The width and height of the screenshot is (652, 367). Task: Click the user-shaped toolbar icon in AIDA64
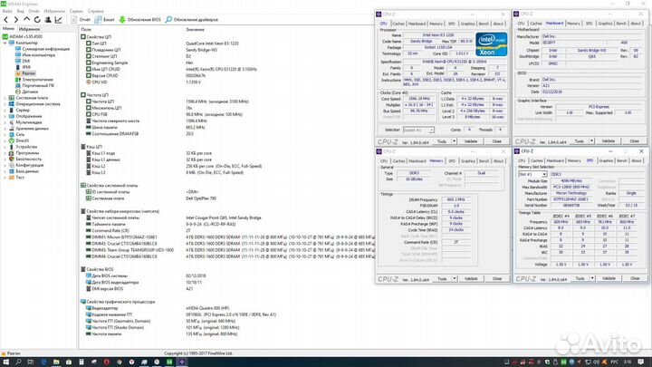click(x=48, y=20)
